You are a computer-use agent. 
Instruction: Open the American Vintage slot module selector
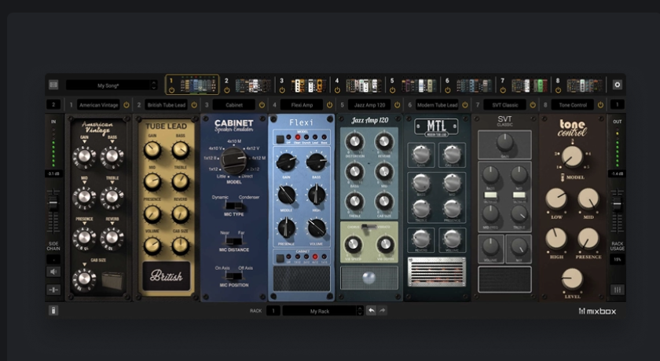click(98, 105)
